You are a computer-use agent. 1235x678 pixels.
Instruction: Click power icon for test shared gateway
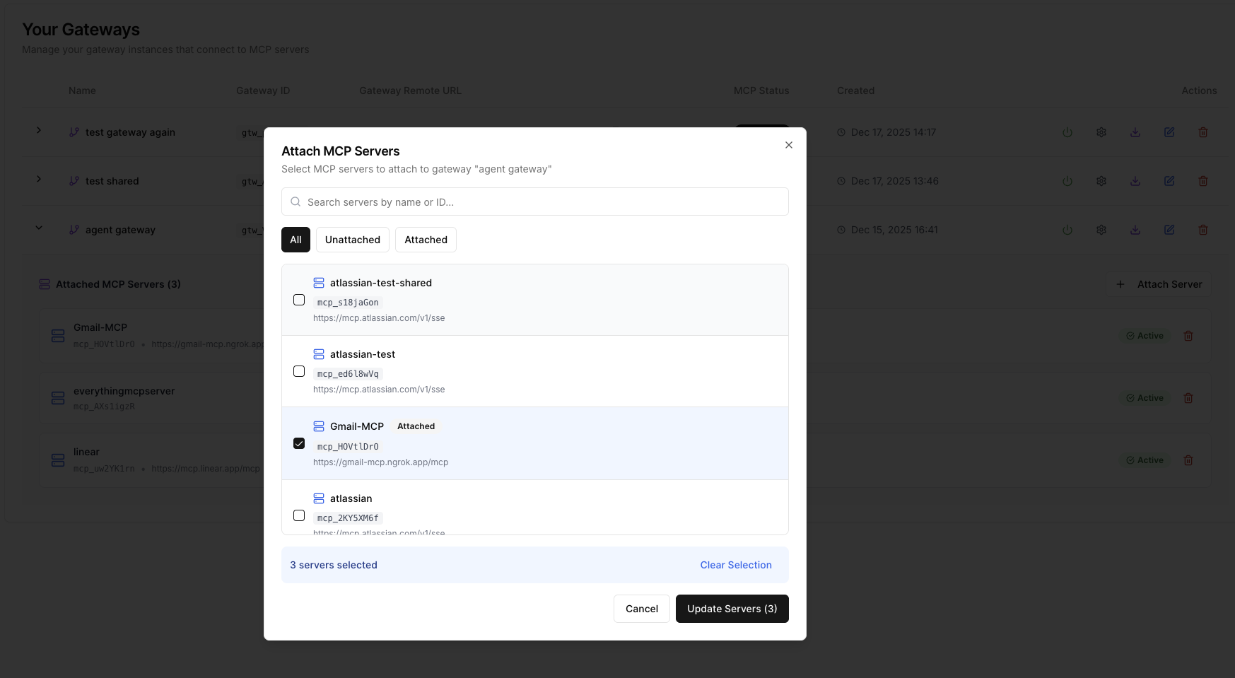tap(1067, 181)
